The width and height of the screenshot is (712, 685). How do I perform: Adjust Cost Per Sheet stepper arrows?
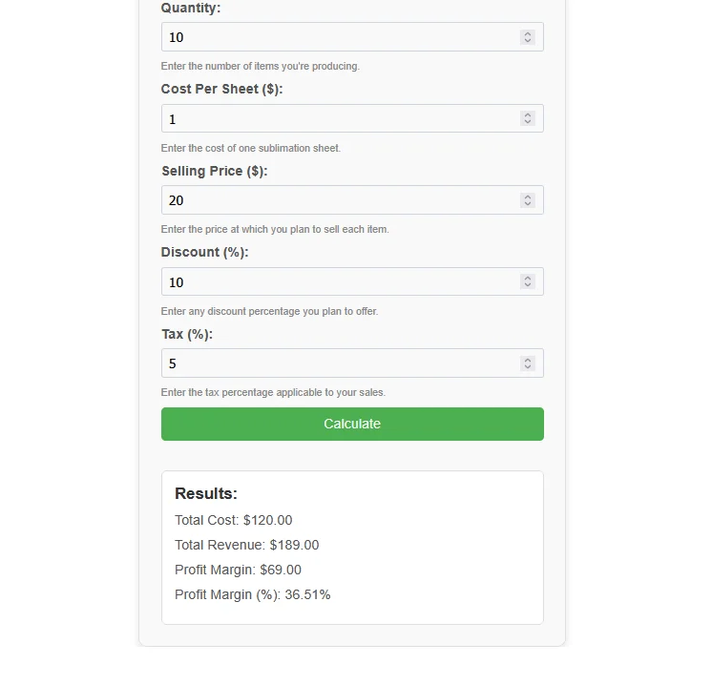click(x=528, y=118)
